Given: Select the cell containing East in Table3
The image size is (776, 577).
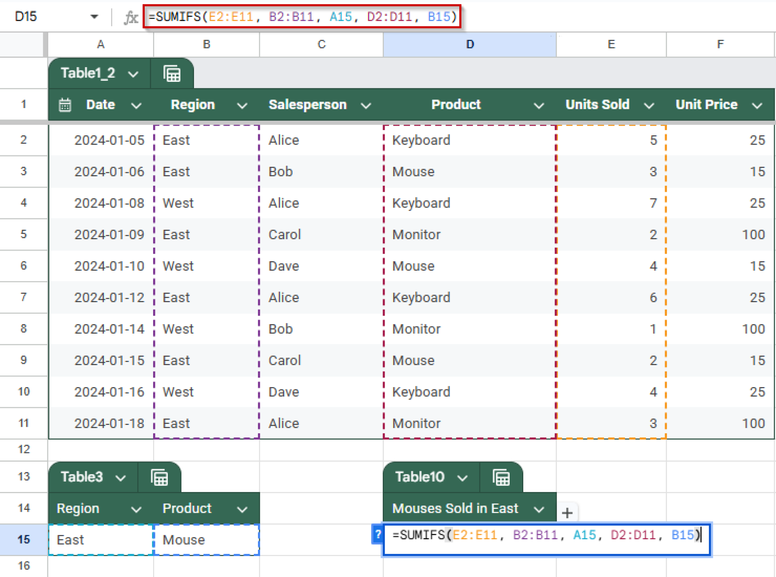Looking at the screenshot, I should click(x=100, y=540).
